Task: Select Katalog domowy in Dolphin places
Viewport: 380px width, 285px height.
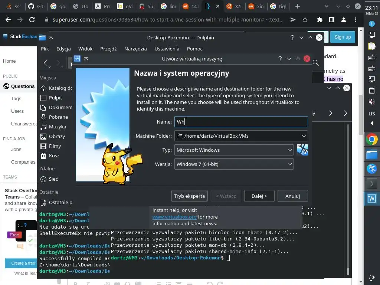Action: [56, 88]
